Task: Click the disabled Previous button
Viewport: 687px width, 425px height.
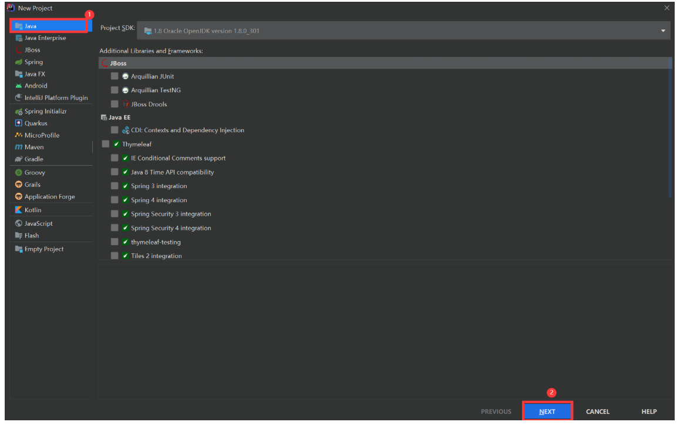Action: click(496, 412)
